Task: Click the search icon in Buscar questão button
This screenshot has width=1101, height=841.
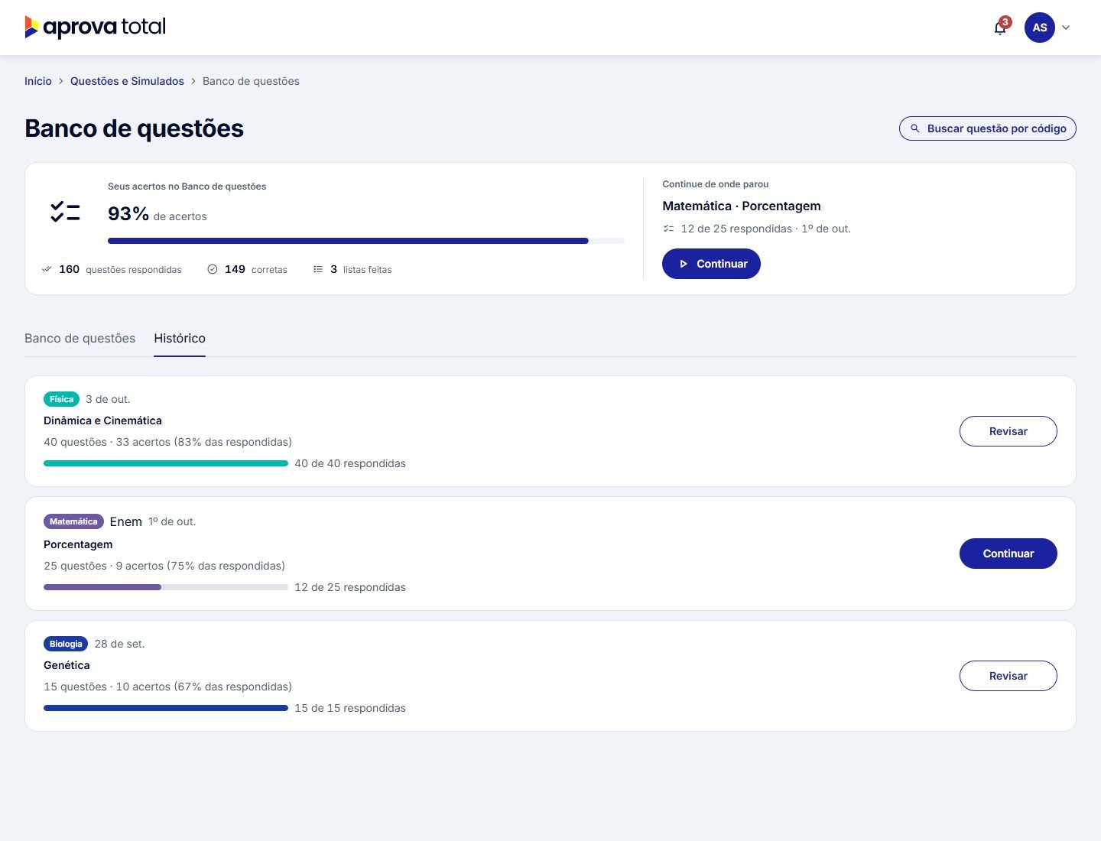Action: (x=915, y=128)
